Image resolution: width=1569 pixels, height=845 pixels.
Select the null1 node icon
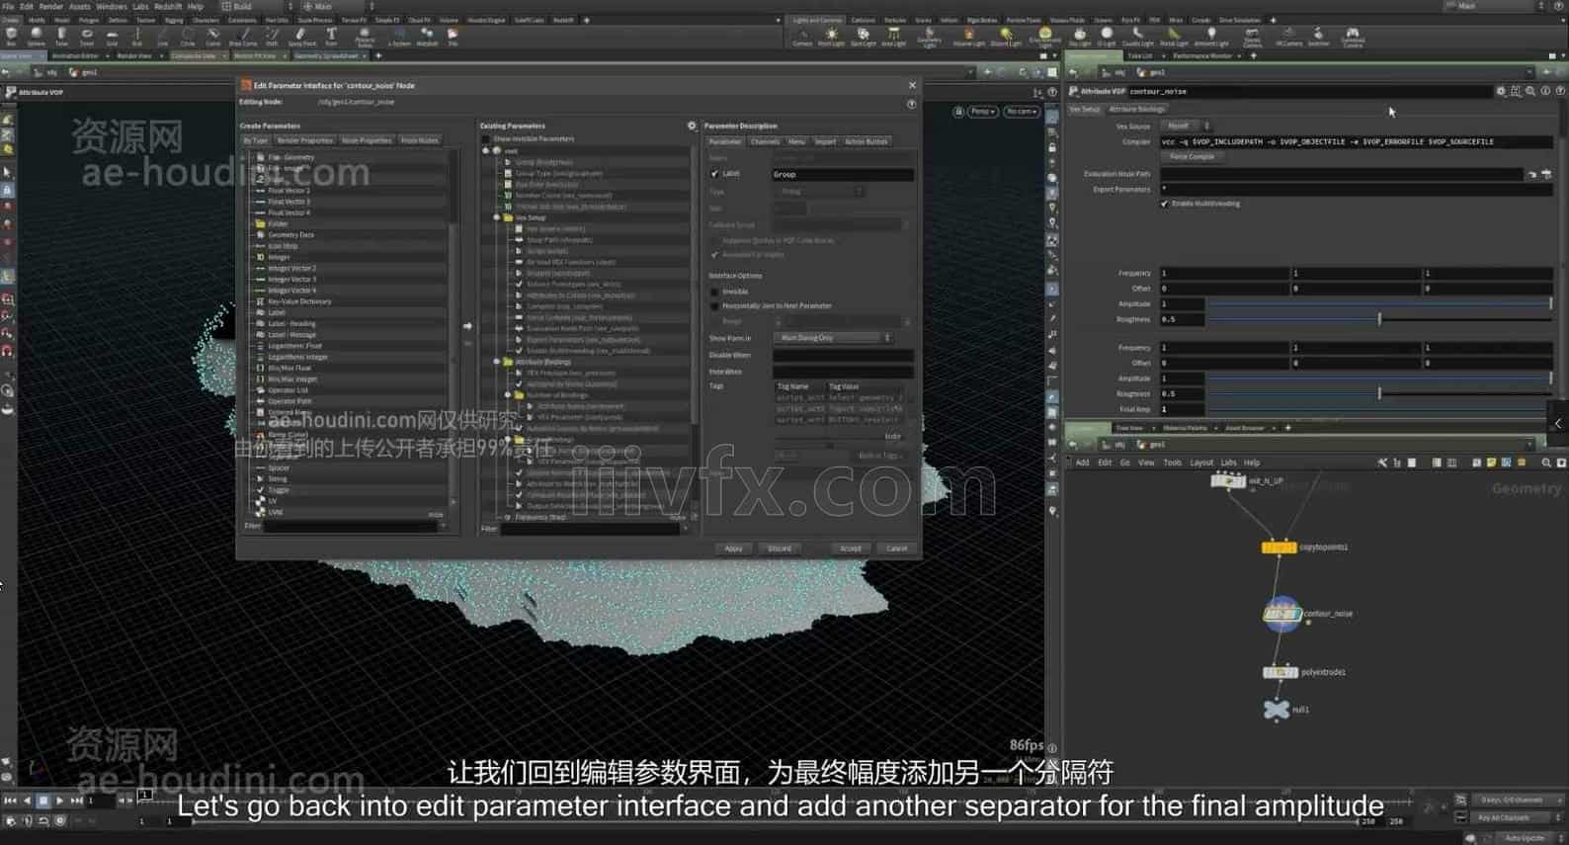pos(1277,709)
